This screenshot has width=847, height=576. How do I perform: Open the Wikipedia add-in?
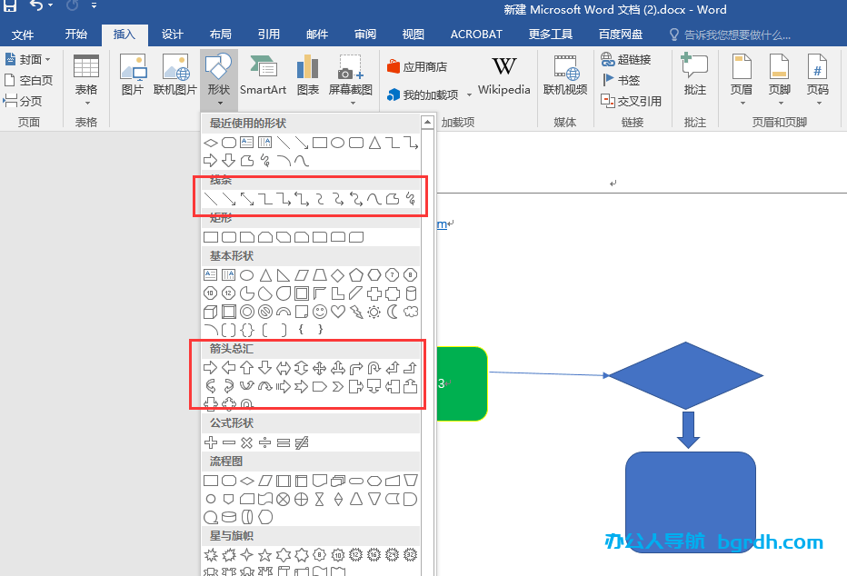coord(503,75)
